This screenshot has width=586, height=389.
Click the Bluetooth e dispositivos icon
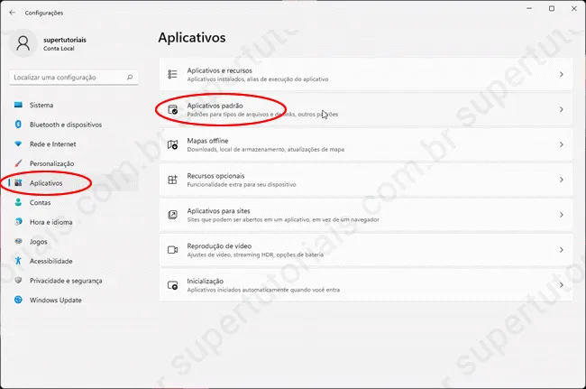point(18,125)
